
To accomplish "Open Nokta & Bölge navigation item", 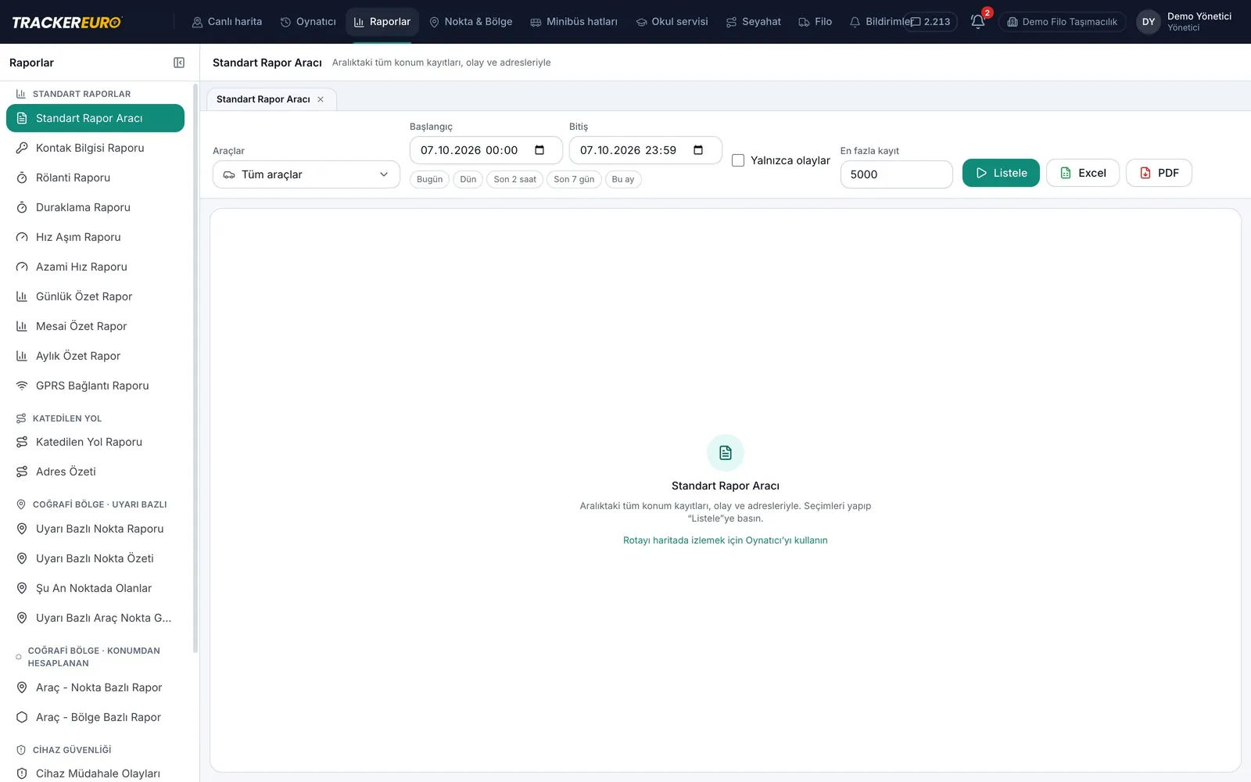I will (471, 22).
